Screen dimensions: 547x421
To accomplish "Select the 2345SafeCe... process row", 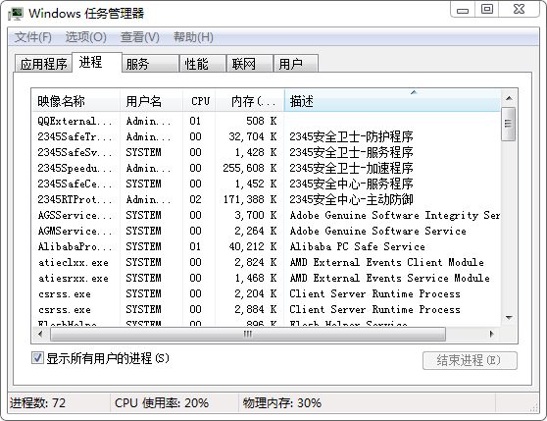I will pyautogui.click(x=267, y=184).
